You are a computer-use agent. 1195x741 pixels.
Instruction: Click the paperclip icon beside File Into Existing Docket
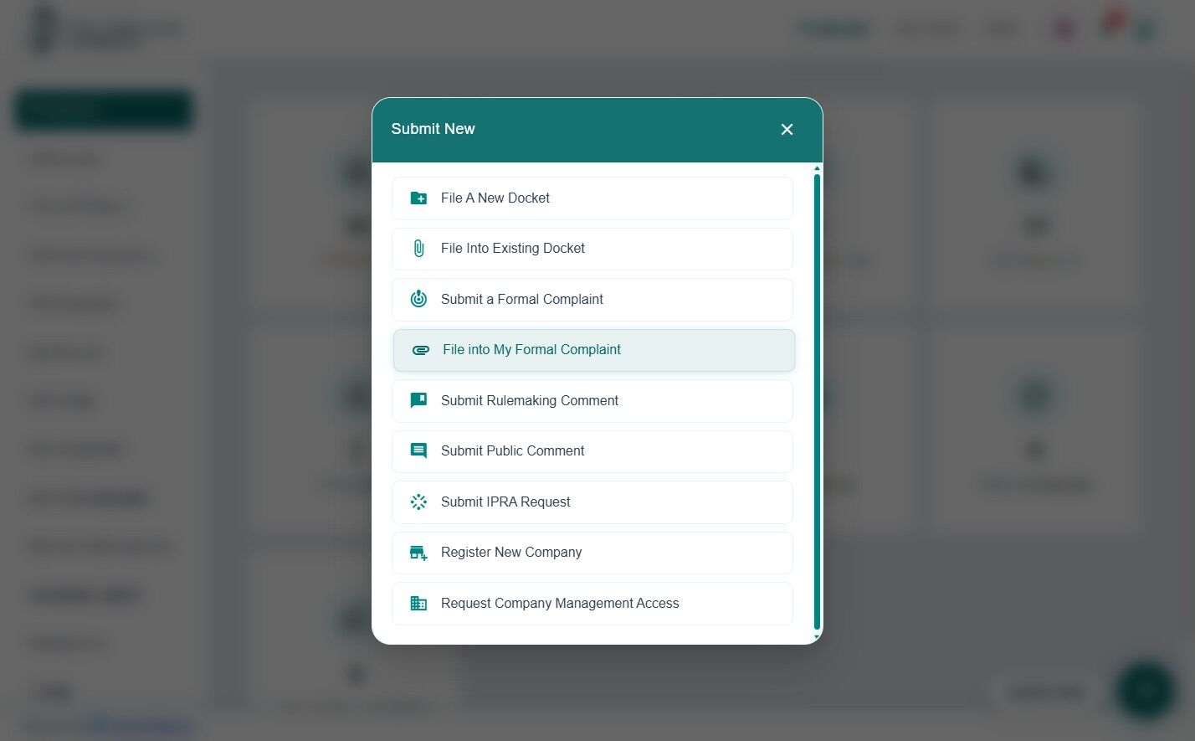(418, 248)
